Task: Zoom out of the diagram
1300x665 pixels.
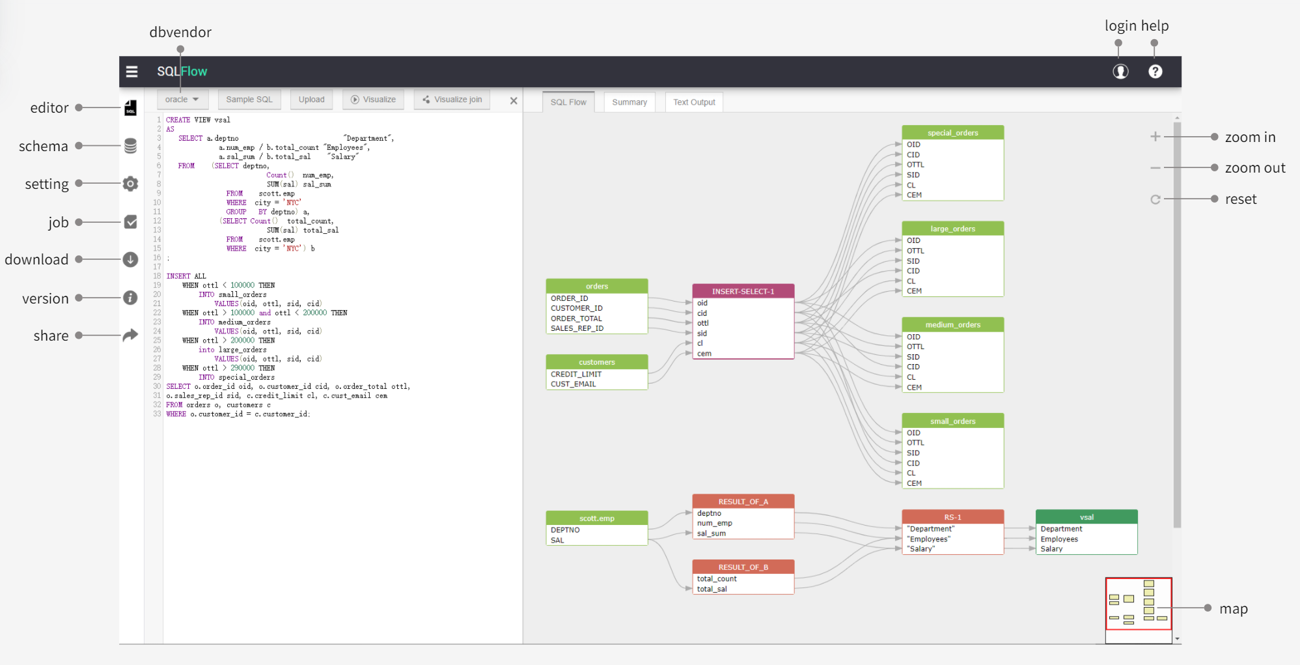Action: point(1155,167)
